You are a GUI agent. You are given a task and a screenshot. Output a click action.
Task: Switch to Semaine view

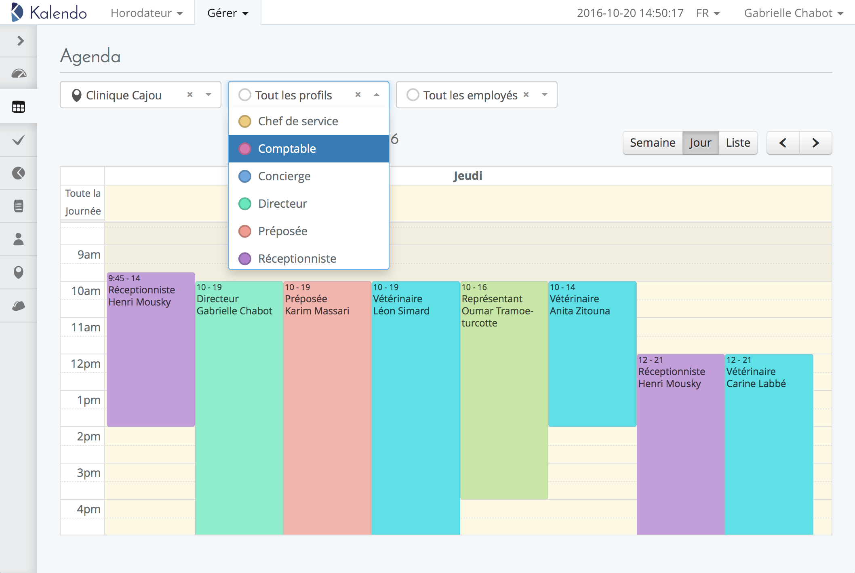click(x=652, y=143)
